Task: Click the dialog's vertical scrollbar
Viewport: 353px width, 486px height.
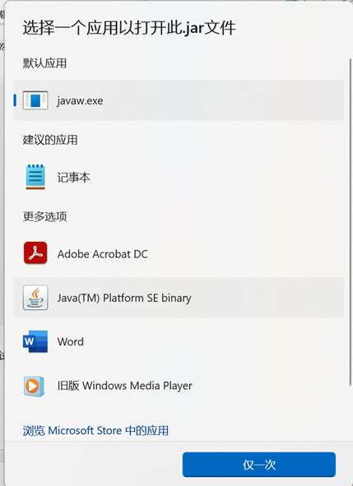Action: click(351, 221)
